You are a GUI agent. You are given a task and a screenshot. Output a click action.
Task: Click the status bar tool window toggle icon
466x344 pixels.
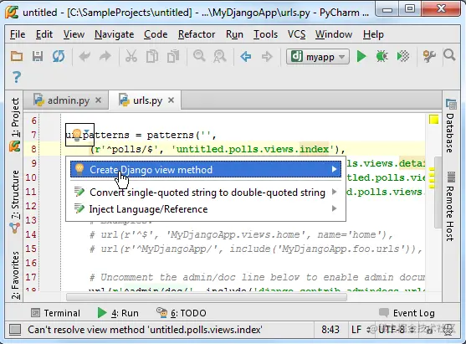pos(15,330)
